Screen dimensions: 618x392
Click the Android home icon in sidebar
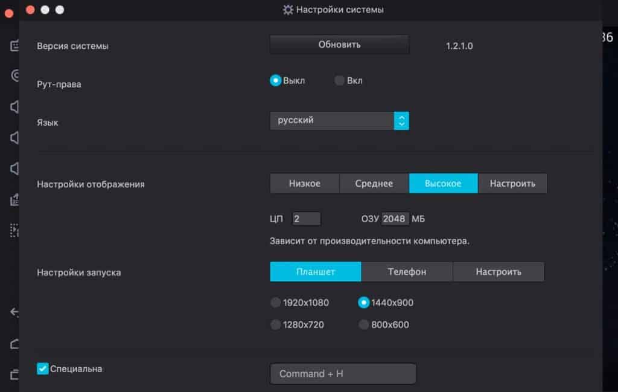click(x=14, y=344)
